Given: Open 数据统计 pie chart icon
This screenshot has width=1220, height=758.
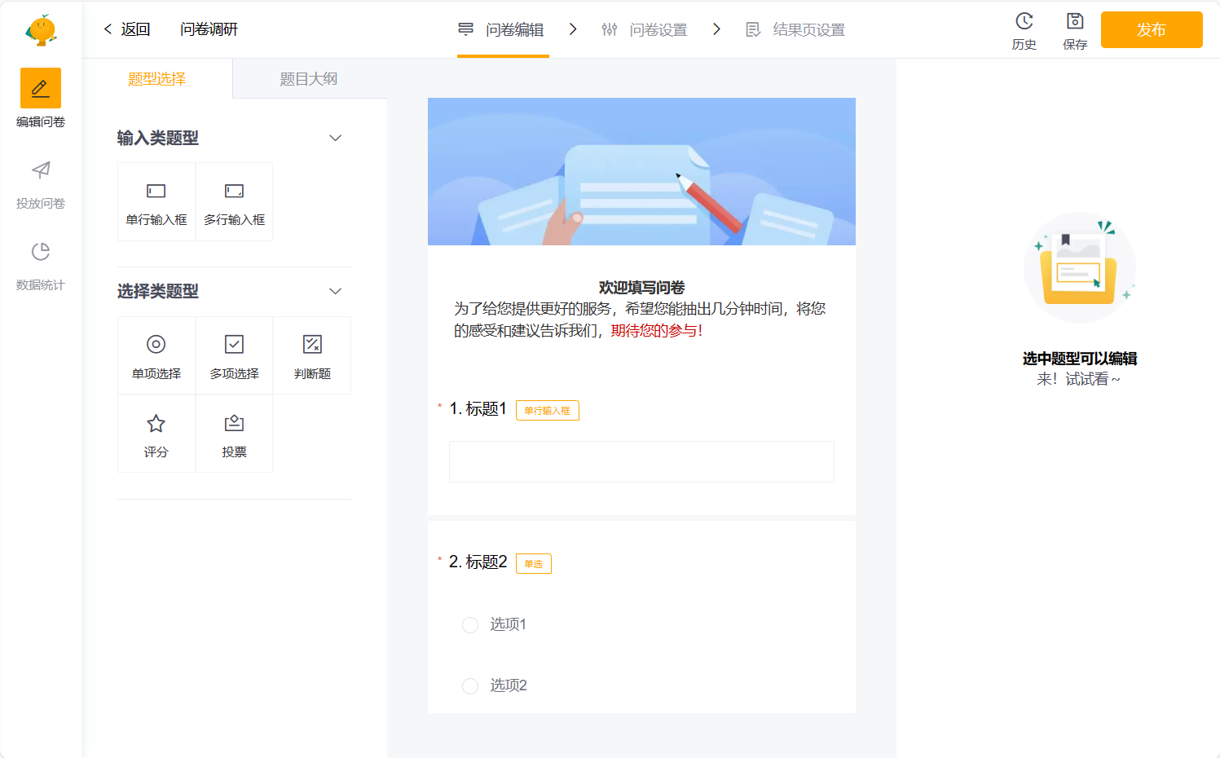Looking at the screenshot, I should click(41, 252).
